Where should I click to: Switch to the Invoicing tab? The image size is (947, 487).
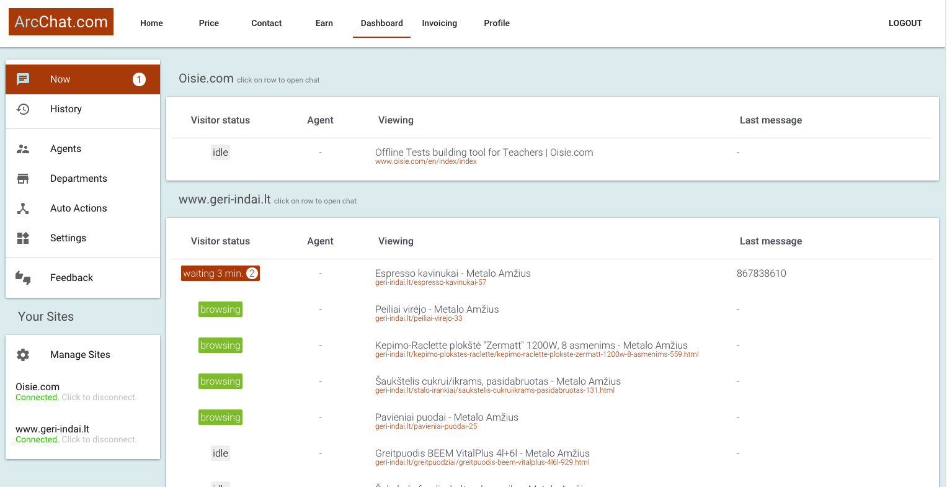point(439,23)
